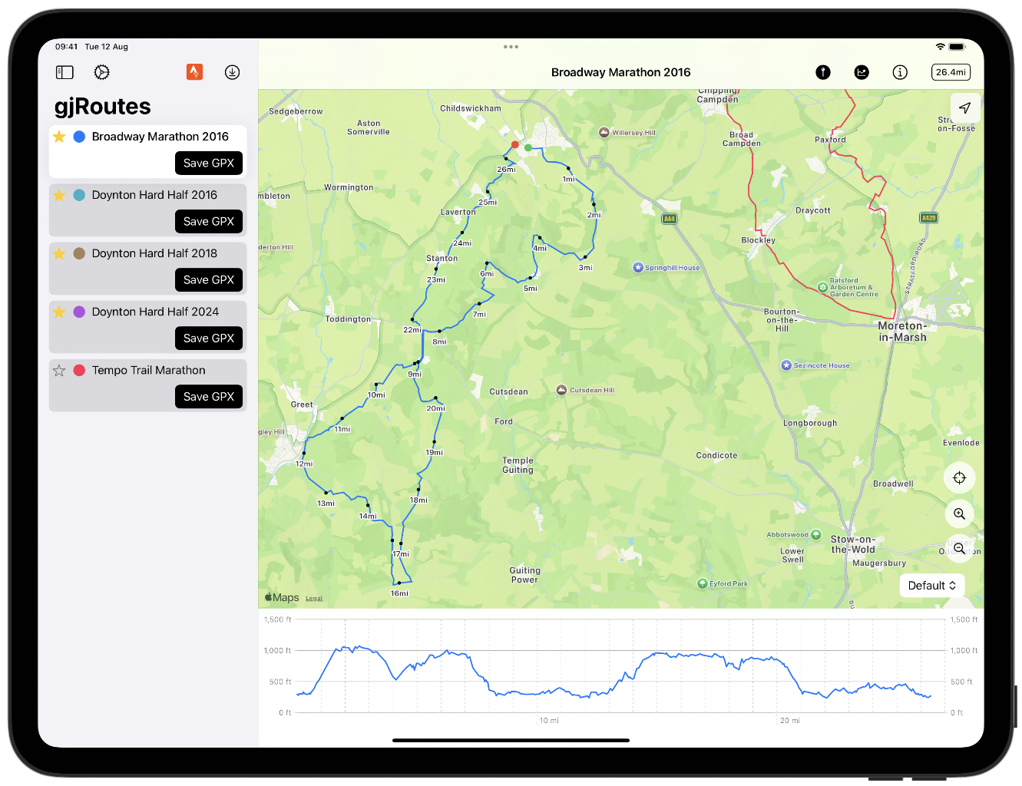Image resolution: width=1022 pixels, height=786 pixels.
Task: Click the 26.4mi distance unit selector
Action: (x=951, y=72)
